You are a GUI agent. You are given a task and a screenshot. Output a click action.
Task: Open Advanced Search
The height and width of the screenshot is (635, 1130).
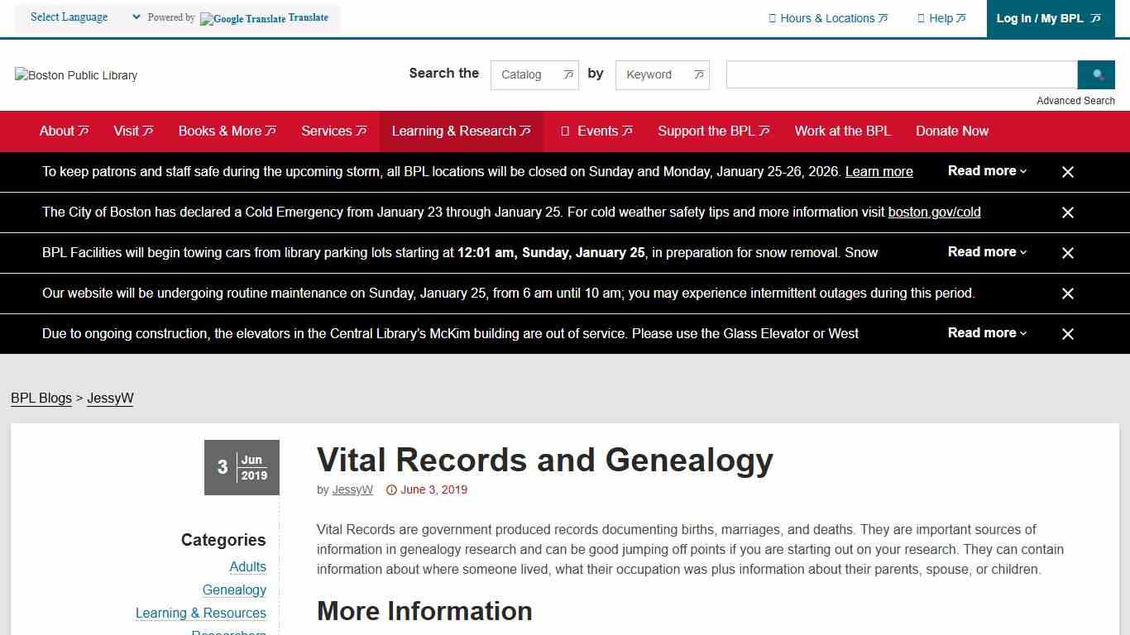pos(1075,100)
